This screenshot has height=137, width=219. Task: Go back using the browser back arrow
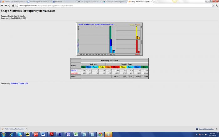(x=2, y=6)
